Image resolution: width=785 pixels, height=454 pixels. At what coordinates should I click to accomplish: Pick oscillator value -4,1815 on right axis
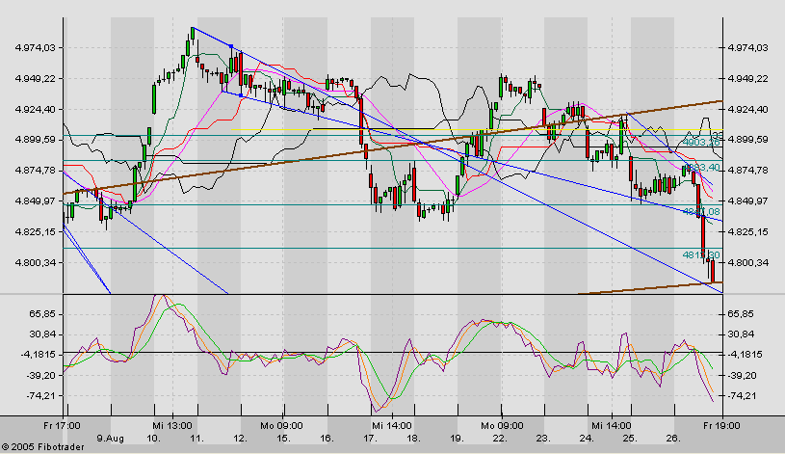coord(746,355)
